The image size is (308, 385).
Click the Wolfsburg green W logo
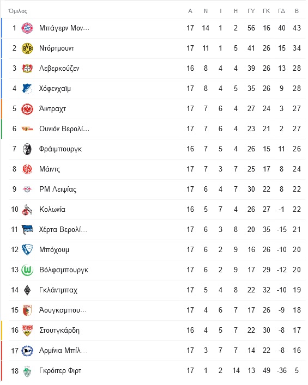click(27, 270)
